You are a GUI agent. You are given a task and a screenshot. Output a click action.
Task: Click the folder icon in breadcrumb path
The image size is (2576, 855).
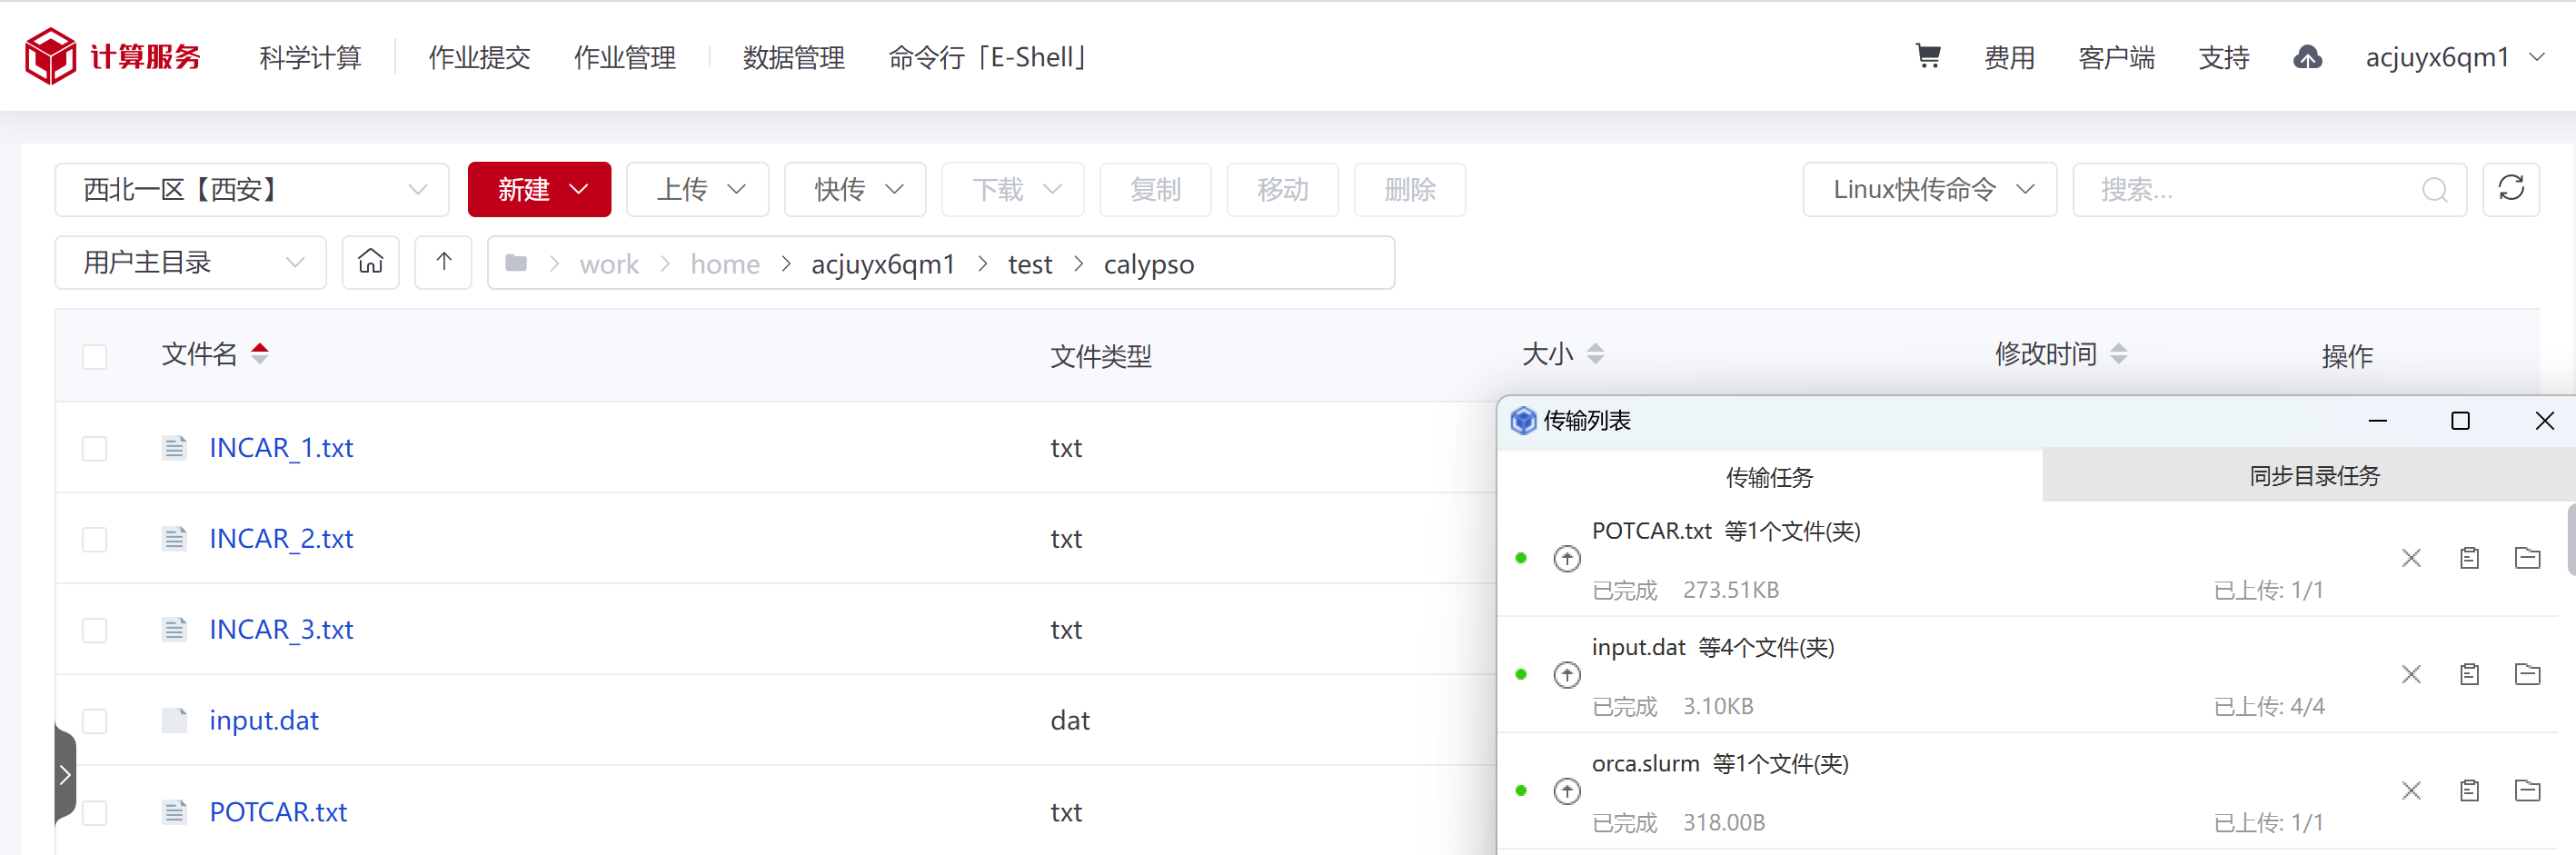[516, 263]
